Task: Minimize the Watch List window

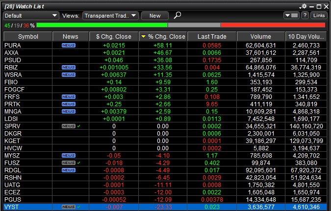Action: click(x=311, y=7)
